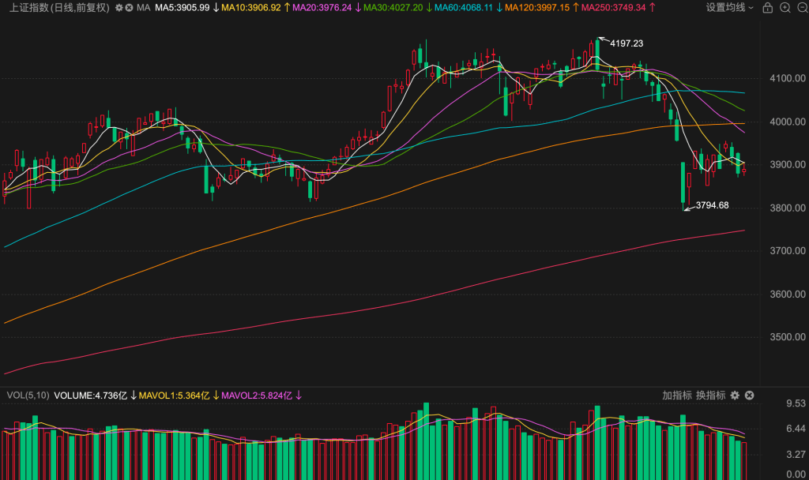Select the MA20 value label
Screen dimensions: 809x480
click(322, 7)
